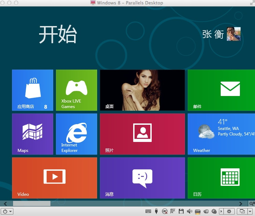Click the floppy disk icon
The height and width of the screenshot is (216, 255).
181,211
